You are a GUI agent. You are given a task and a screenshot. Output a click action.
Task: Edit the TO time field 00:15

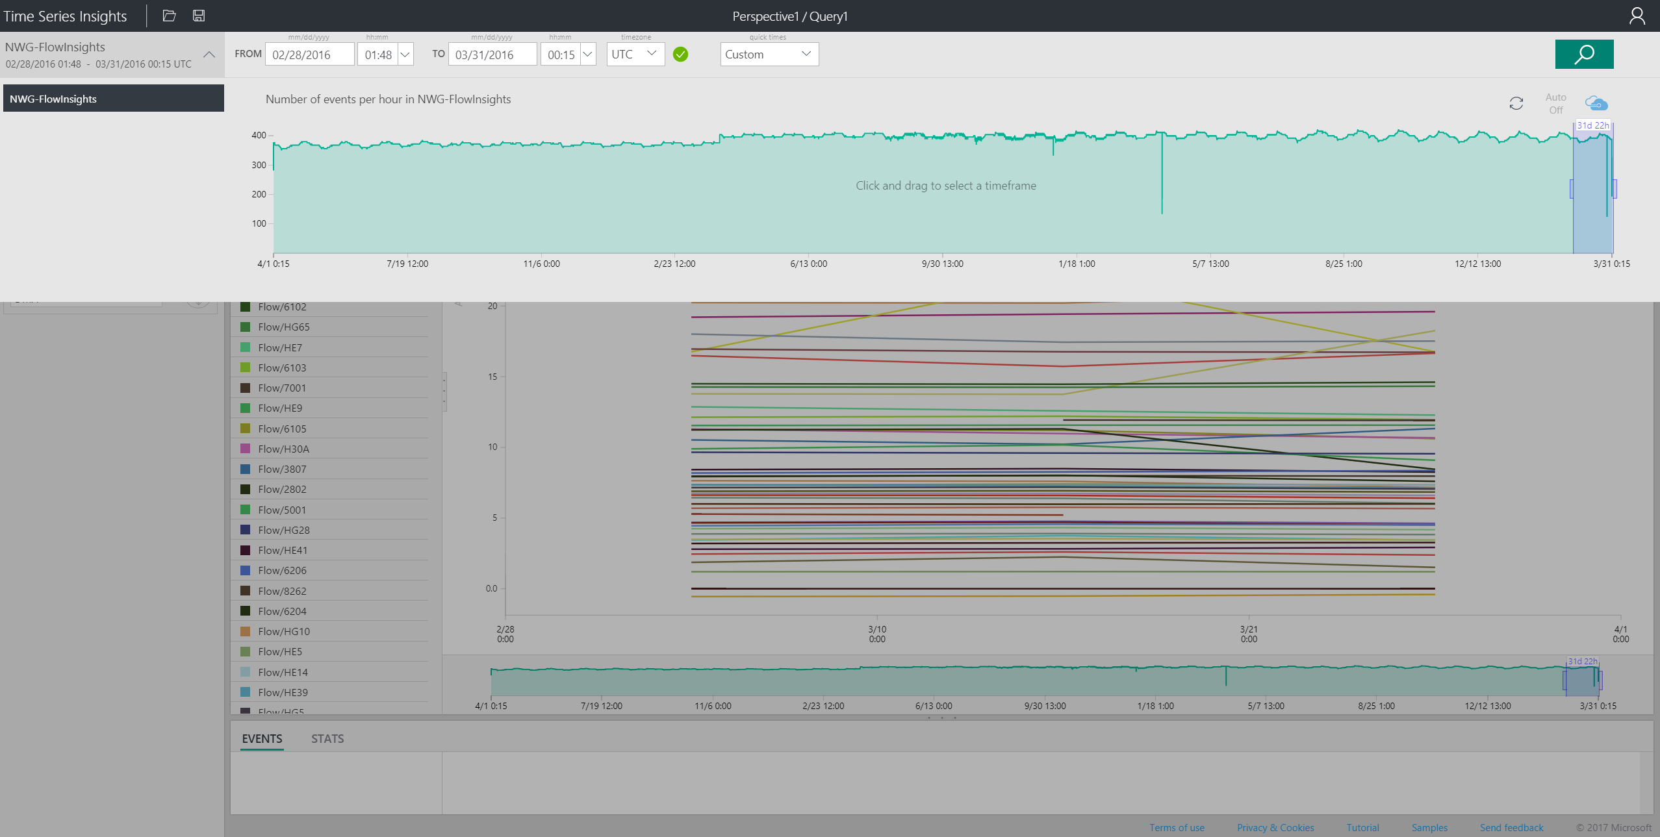pos(561,54)
